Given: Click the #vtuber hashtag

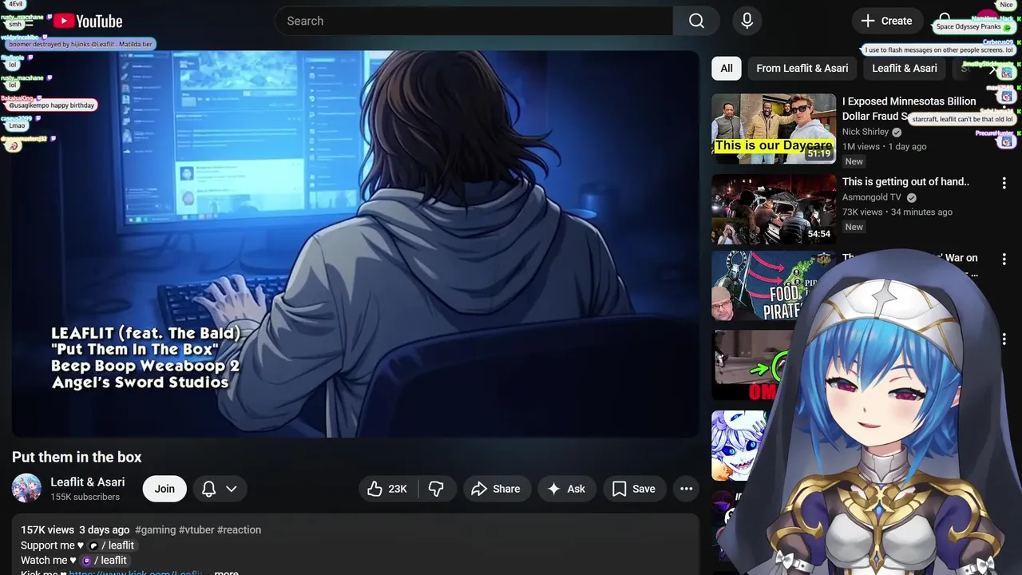Looking at the screenshot, I should [x=196, y=529].
